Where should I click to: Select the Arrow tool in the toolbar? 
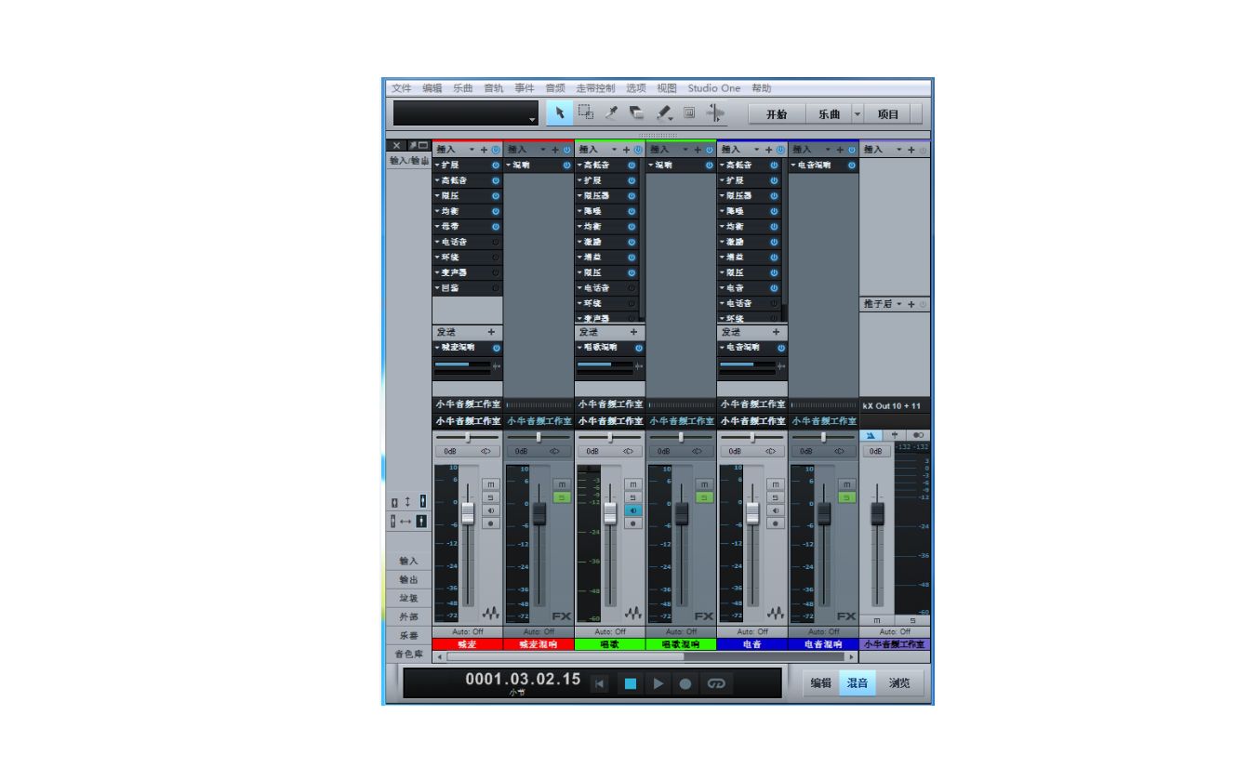coord(559,113)
